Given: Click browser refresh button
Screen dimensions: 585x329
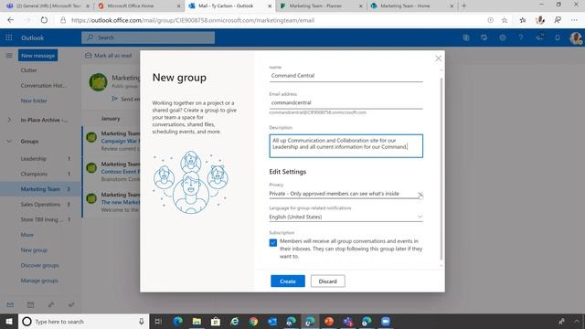Looking at the screenshot, I should [44, 20].
